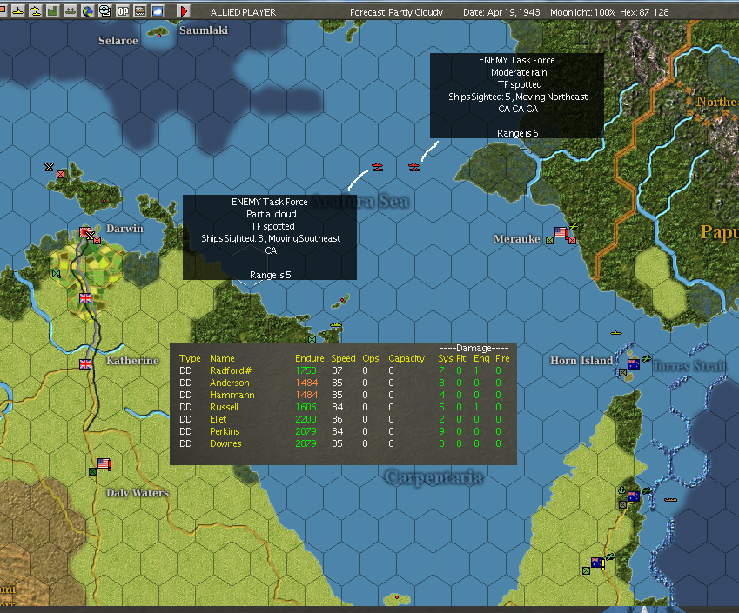Click the Saumlaki island red dot
739x613 pixels.
[x=159, y=36]
